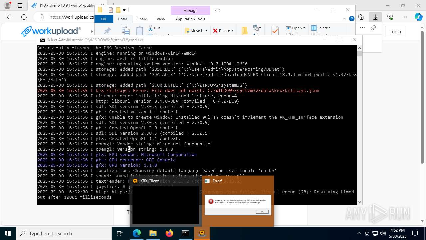Image resolution: width=426 pixels, height=240 pixels.
Task: Switch to Home ribbon tab
Action: pos(123,19)
